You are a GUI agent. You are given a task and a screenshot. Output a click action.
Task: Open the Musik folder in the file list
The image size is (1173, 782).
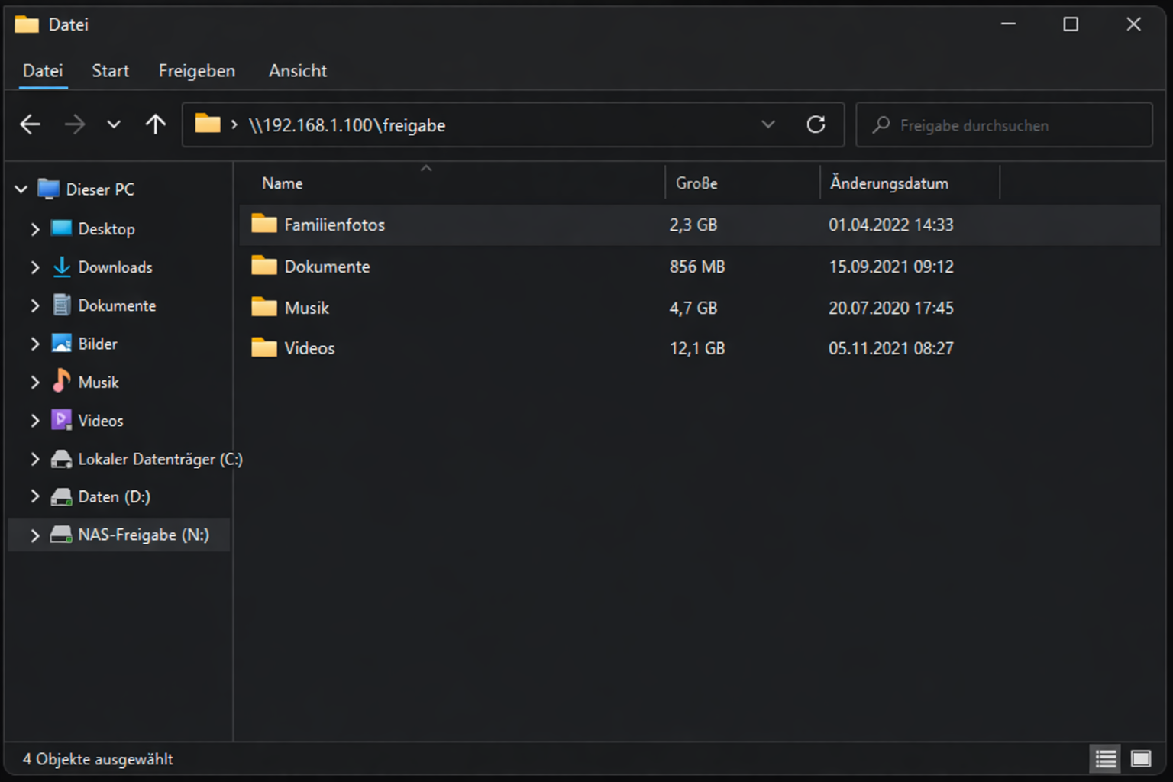click(307, 308)
